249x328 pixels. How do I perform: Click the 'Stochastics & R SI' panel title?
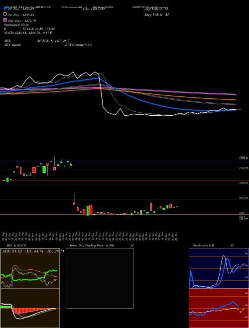pos(213,246)
